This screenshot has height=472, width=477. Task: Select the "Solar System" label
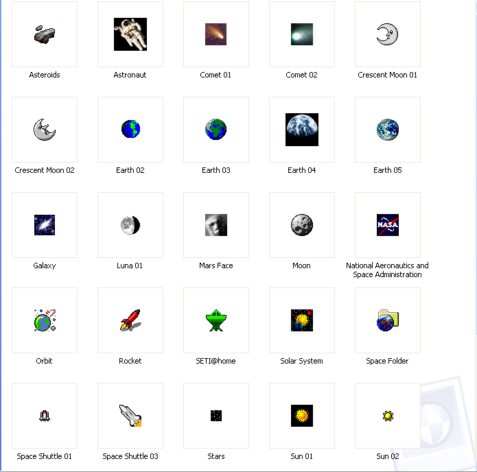point(301,361)
